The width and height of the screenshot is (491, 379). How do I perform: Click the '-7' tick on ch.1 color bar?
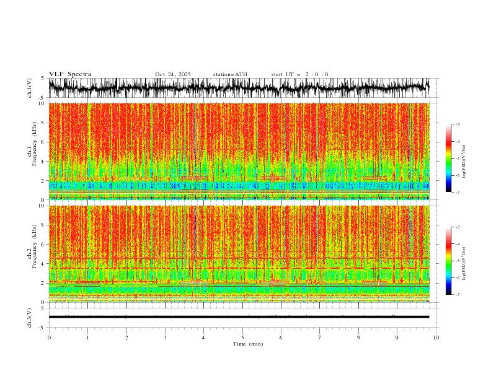[457, 192]
